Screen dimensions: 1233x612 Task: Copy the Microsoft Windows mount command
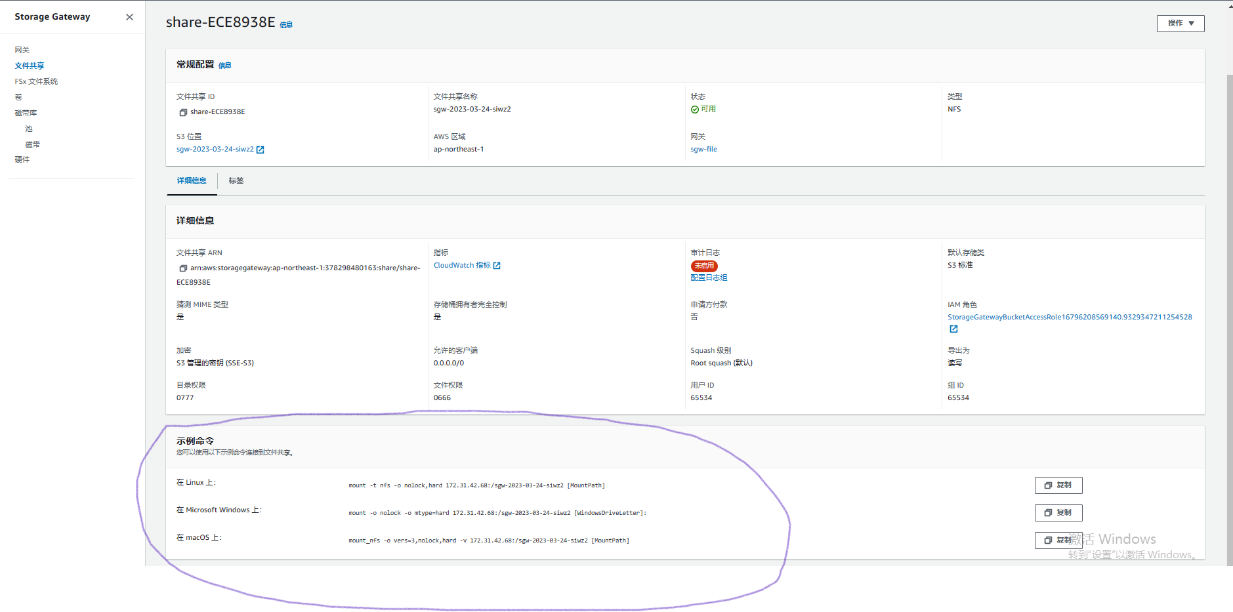pyautogui.click(x=1058, y=513)
